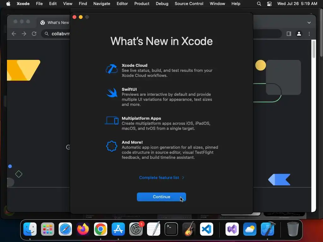Go back in the Chrome window

pyautogui.click(x=14, y=34)
